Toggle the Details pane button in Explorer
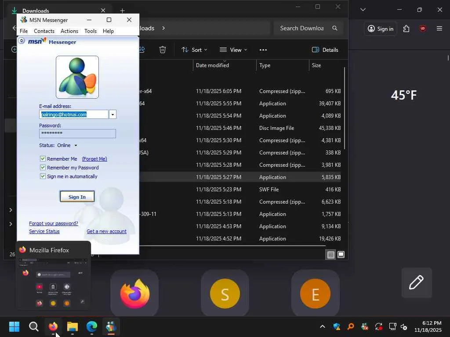 (x=325, y=50)
